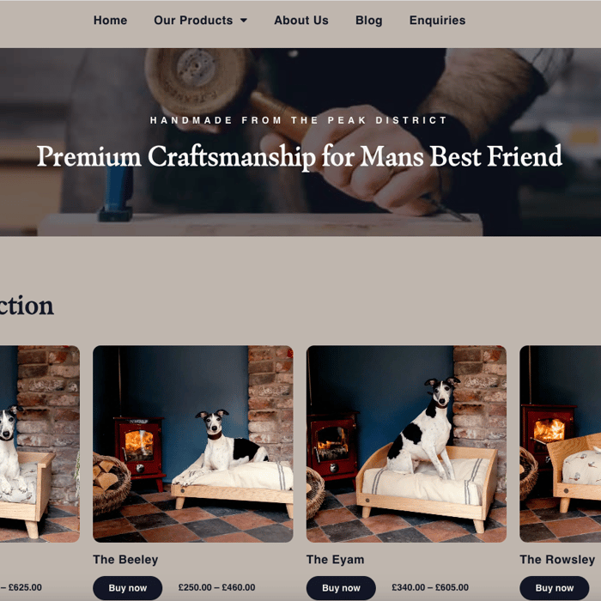Open the Enquiries page link
The width and height of the screenshot is (601, 601).
pyautogui.click(x=437, y=21)
